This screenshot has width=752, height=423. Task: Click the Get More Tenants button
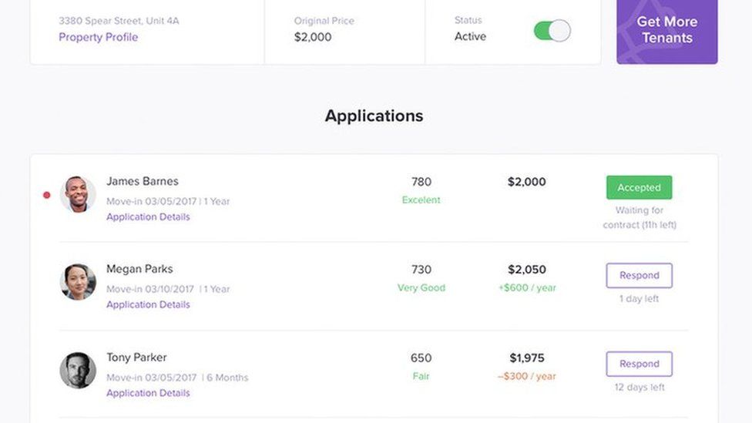(x=666, y=30)
